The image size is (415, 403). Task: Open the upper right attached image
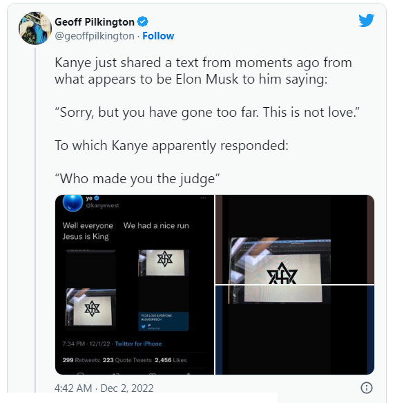click(x=295, y=240)
